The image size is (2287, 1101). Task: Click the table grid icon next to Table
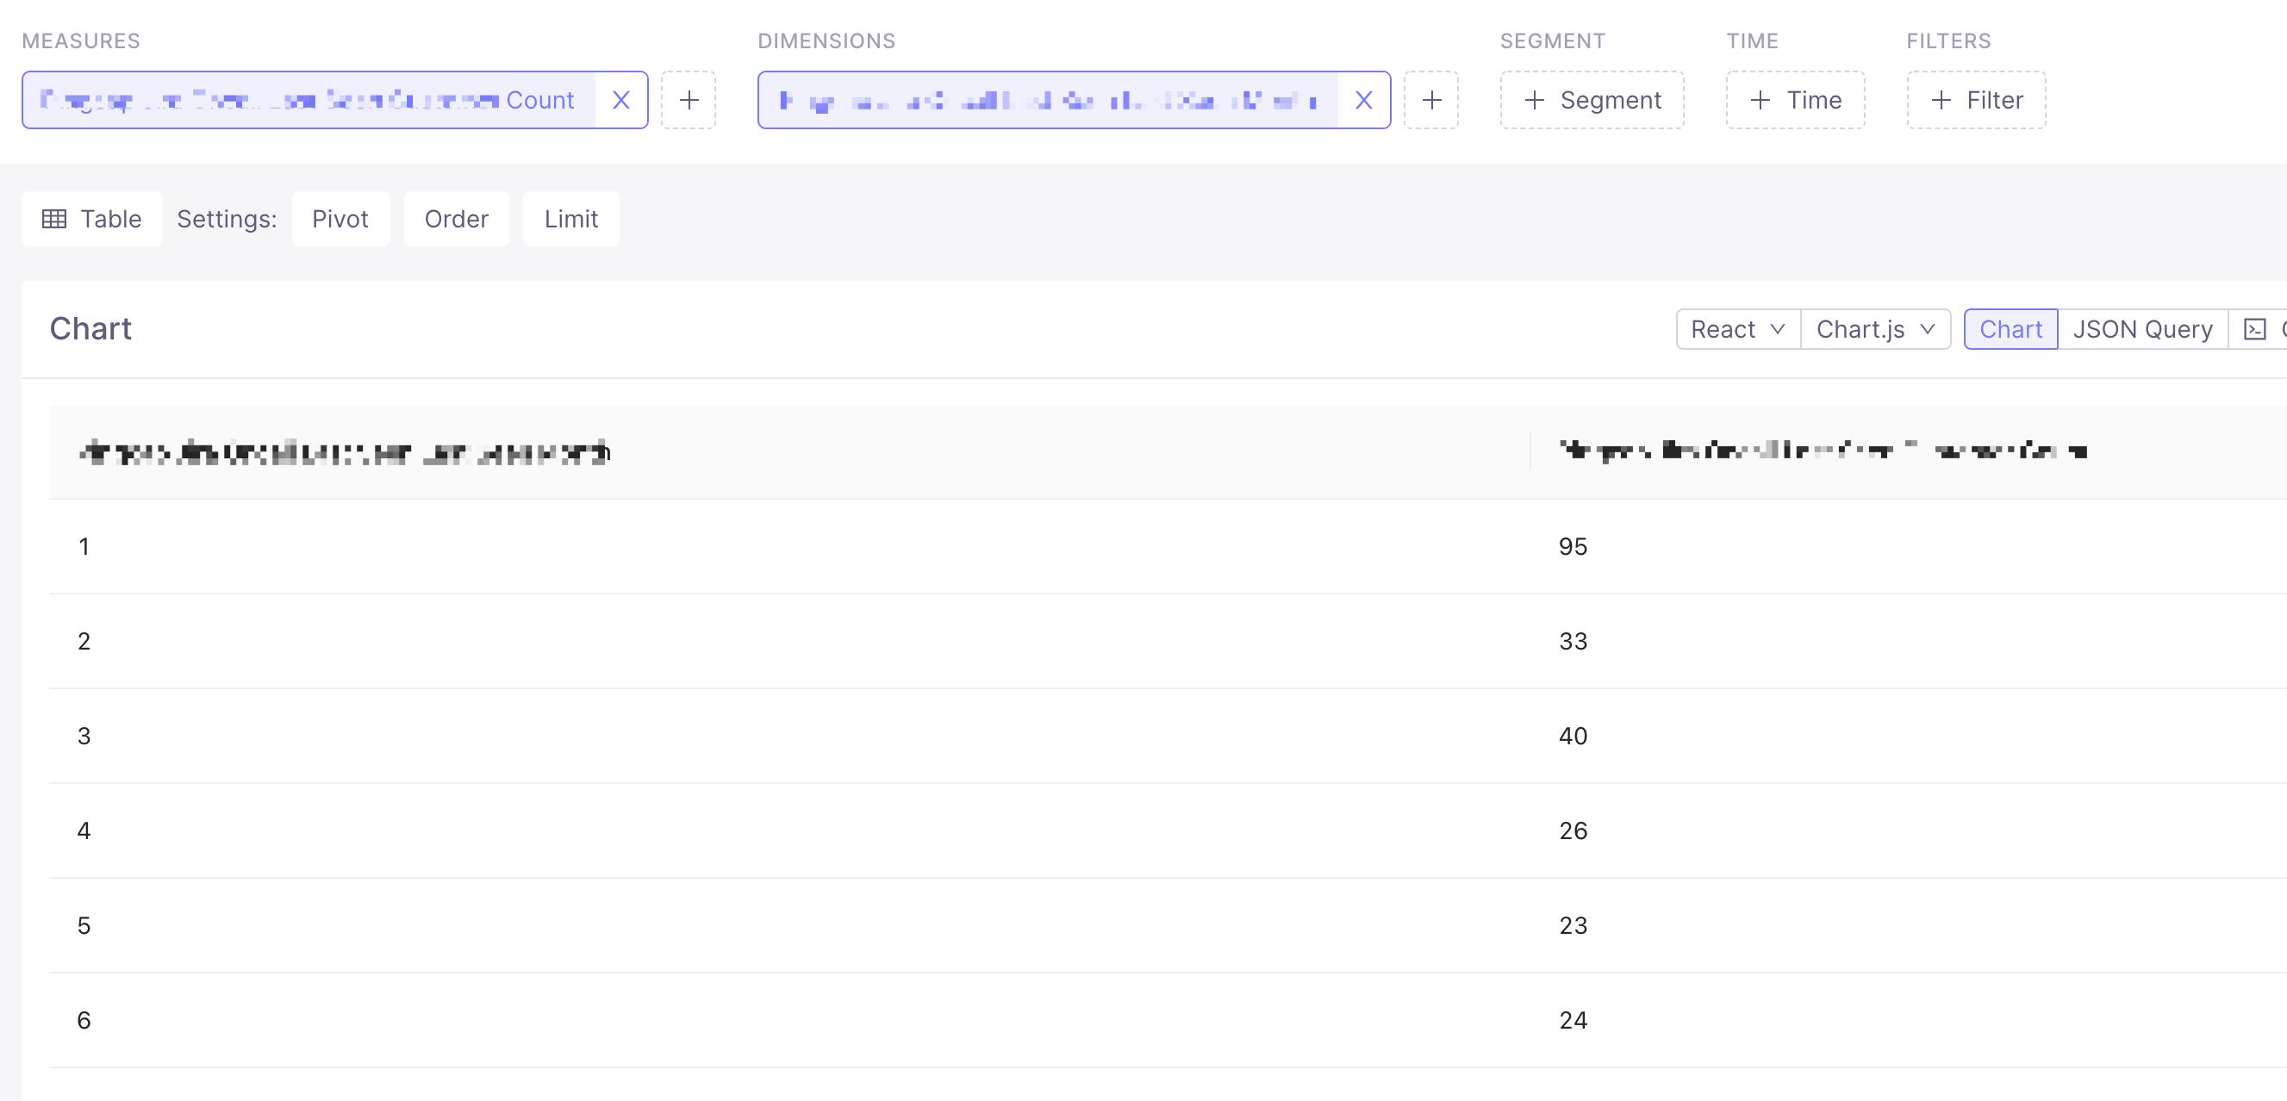55,219
